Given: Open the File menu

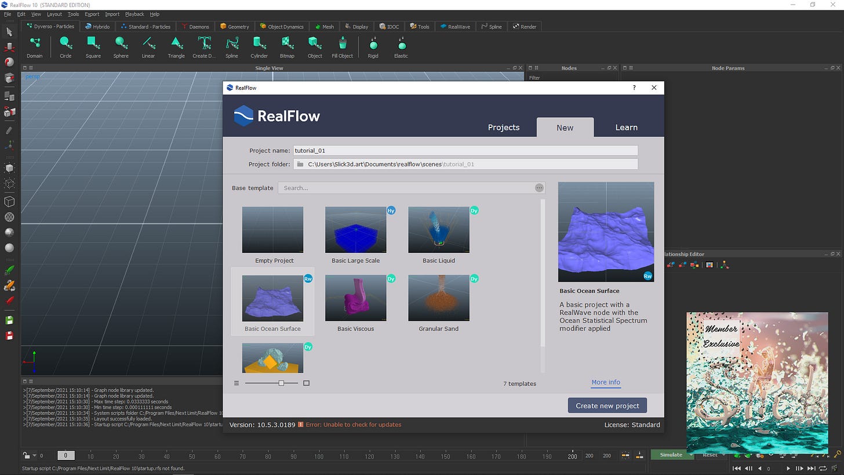Looking at the screenshot, I should tap(8, 14).
